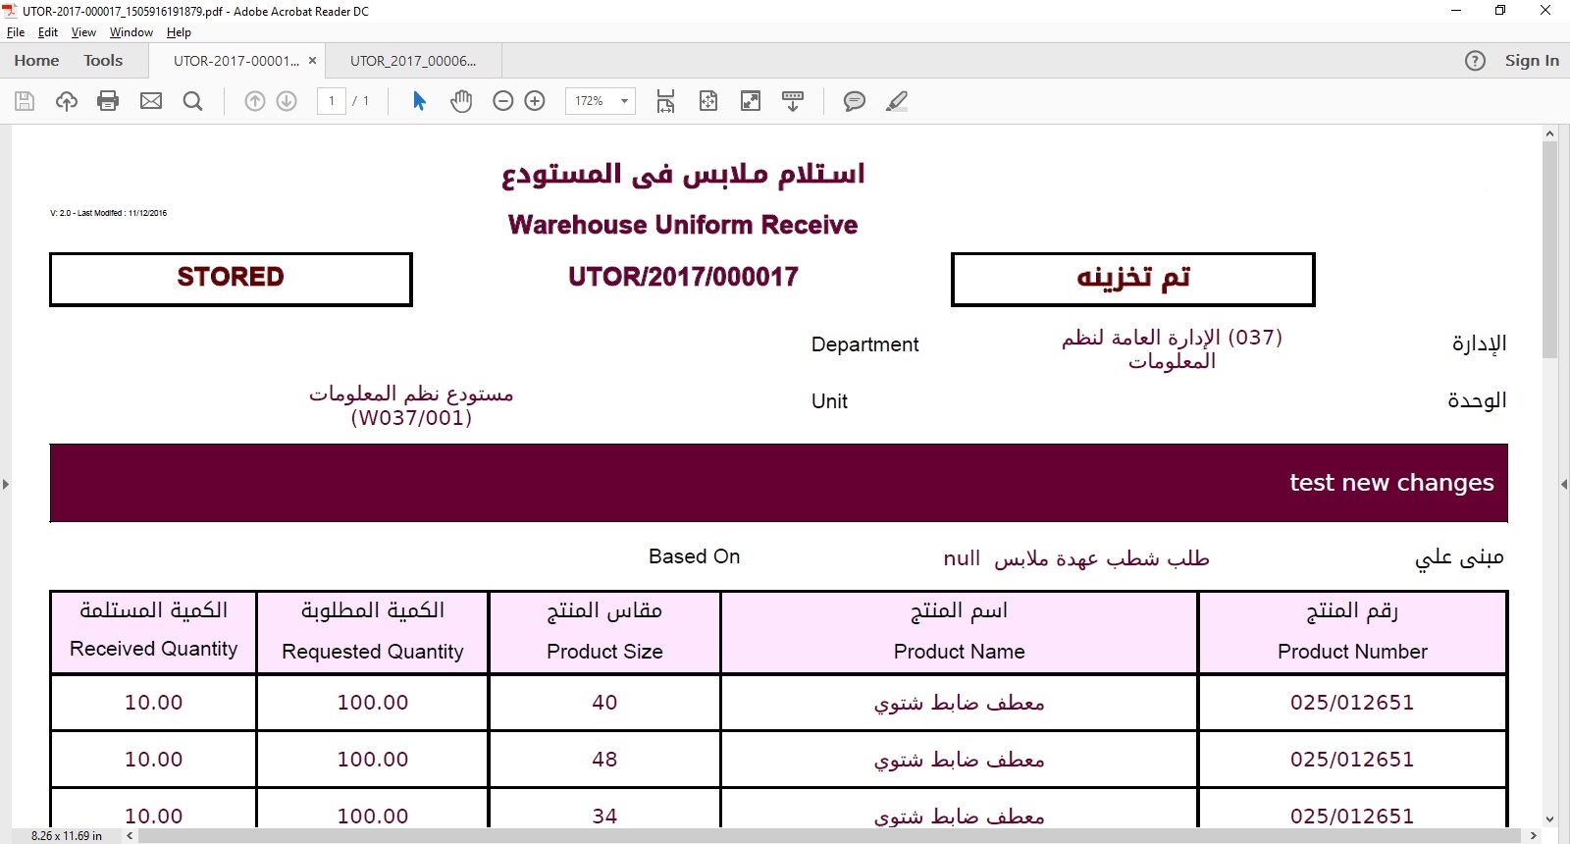Click the vertical scrollbar down arrow

tap(1549, 818)
